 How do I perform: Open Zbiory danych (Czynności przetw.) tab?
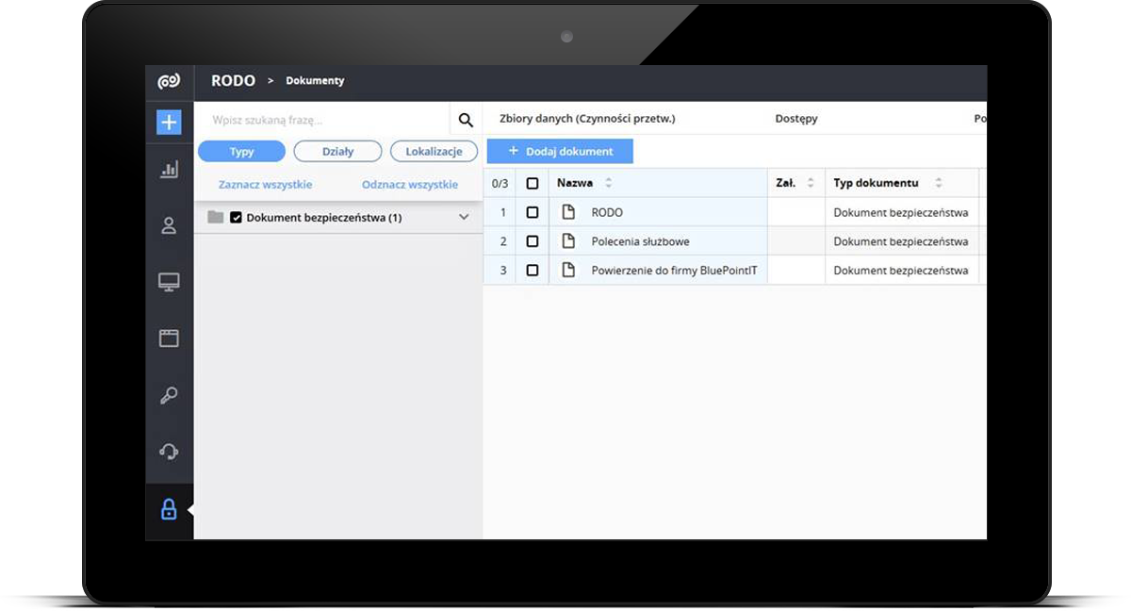pyautogui.click(x=587, y=119)
